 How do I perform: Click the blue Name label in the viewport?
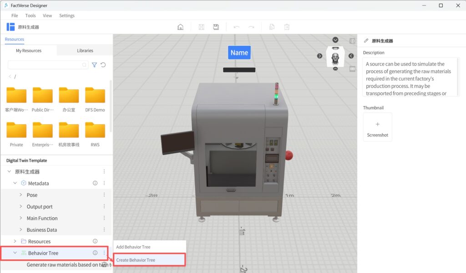click(239, 53)
